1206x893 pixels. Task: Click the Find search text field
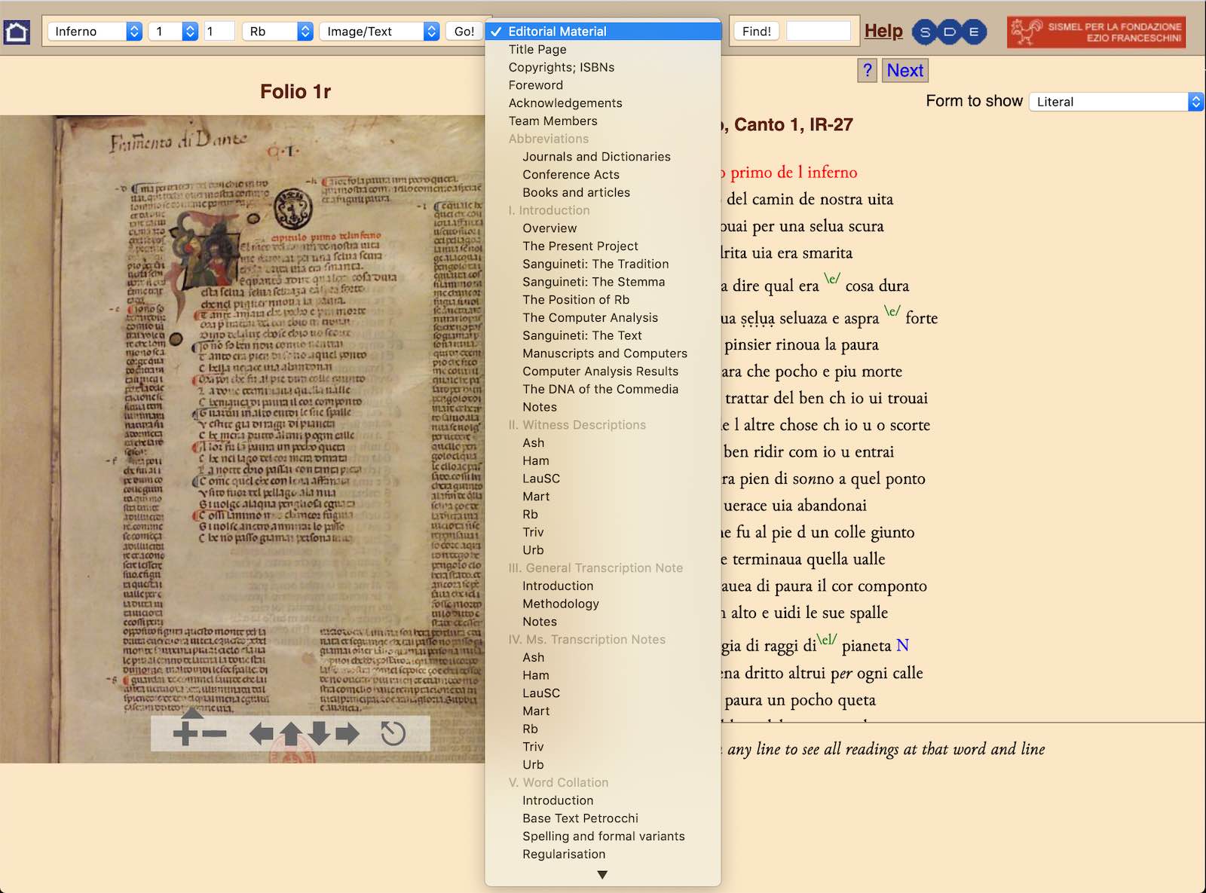point(819,31)
